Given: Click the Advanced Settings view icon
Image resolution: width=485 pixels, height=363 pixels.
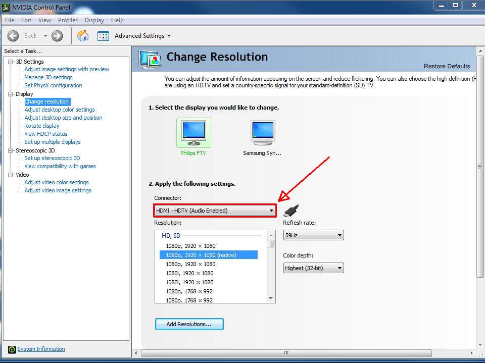Looking at the screenshot, I should click(103, 36).
